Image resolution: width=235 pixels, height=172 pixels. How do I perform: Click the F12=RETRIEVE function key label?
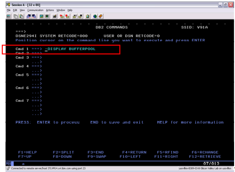[x=205, y=156]
